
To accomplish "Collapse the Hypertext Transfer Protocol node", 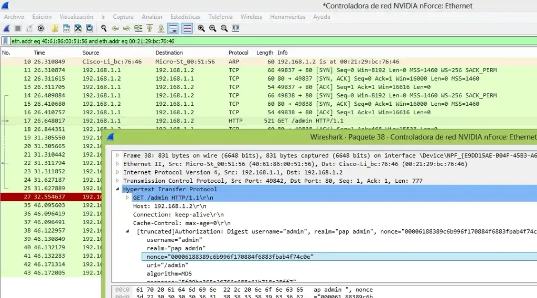I will pyautogui.click(x=117, y=189).
